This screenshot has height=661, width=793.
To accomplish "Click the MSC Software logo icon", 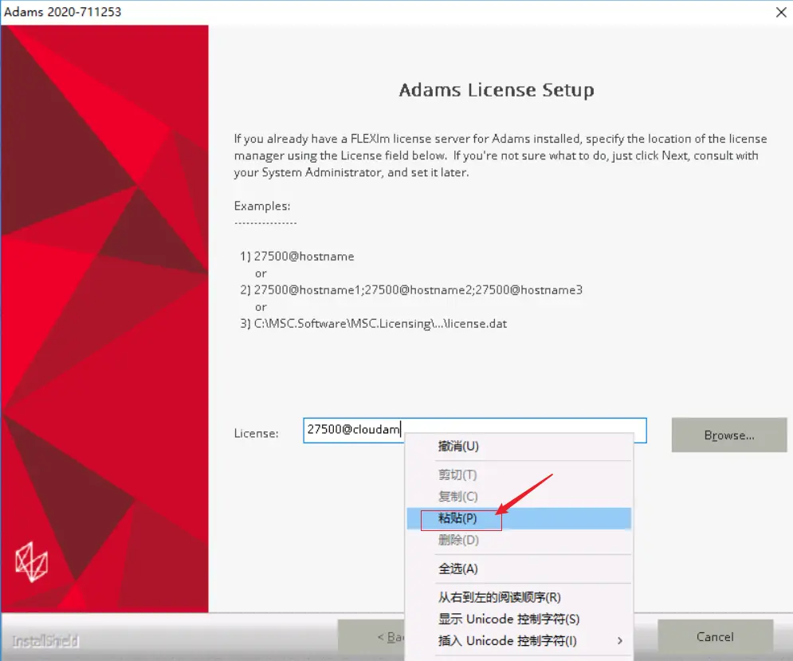I will pyautogui.click(x=31, y=562).
